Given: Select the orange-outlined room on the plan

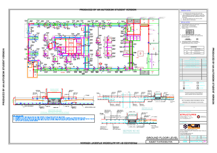Looking at the screenshot, I should tap(32, 70).
